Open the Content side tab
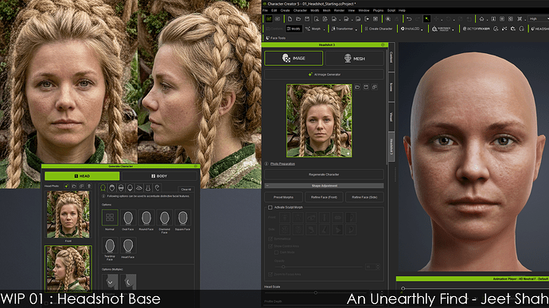This screenshot has height=308, width=549. pyautogui.click(x=391, y=57)
